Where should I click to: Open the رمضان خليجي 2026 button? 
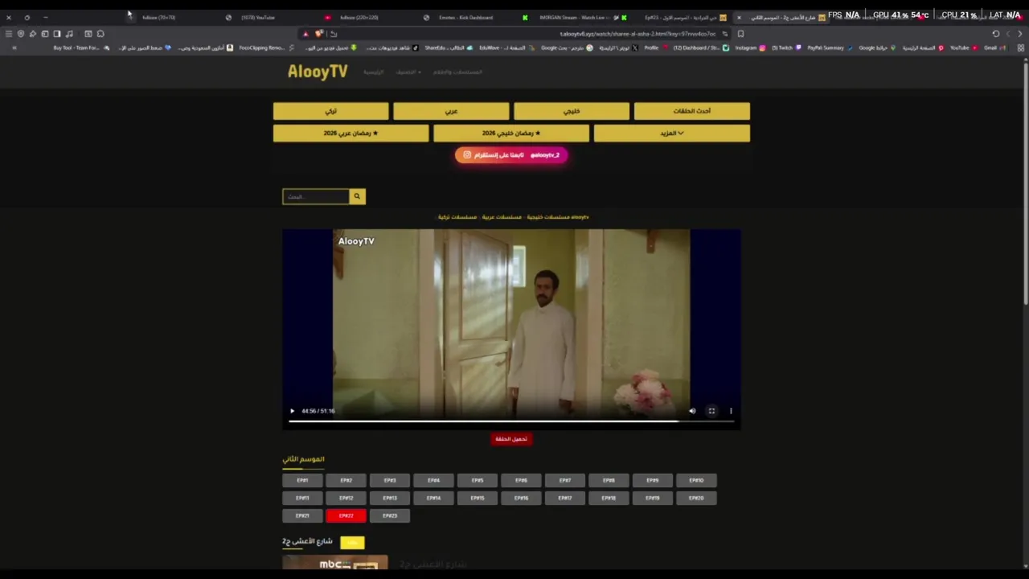pos(511,133)
